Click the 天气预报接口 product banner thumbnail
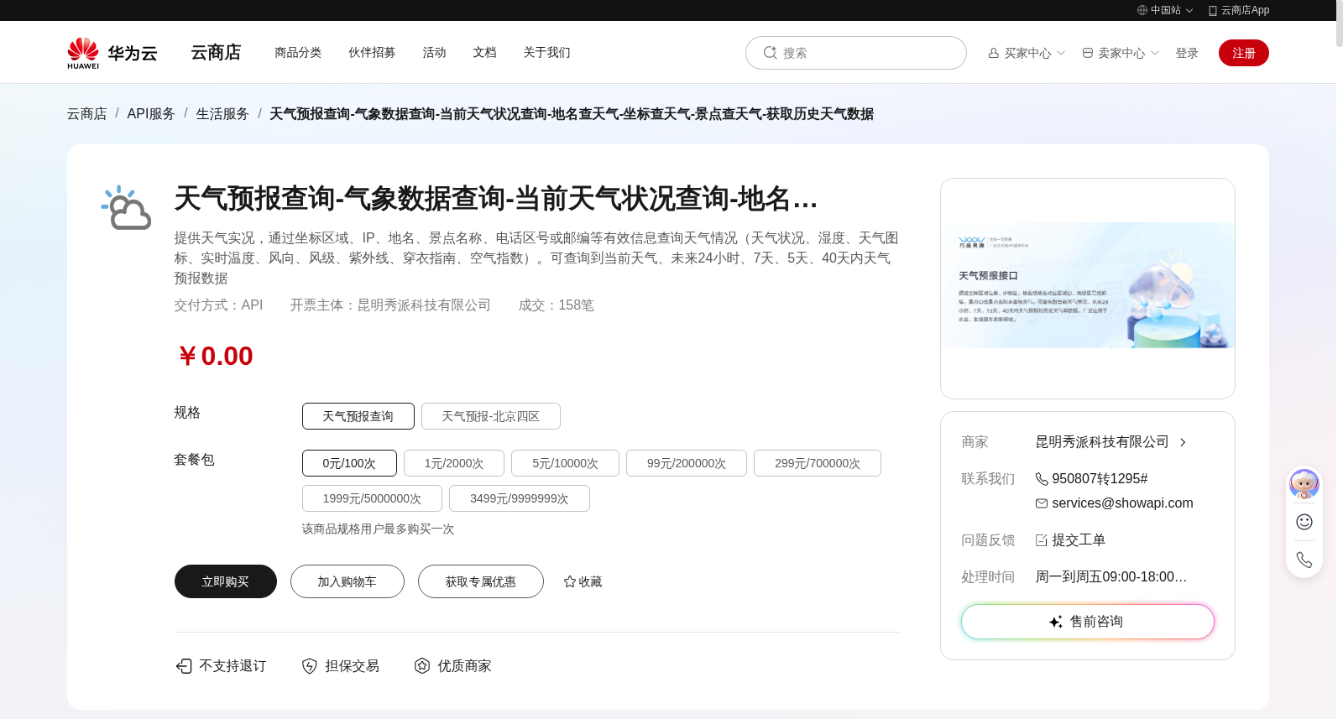Image resolution: width=1343 pixels, height=719 pixels. (x=1088, y=285)
